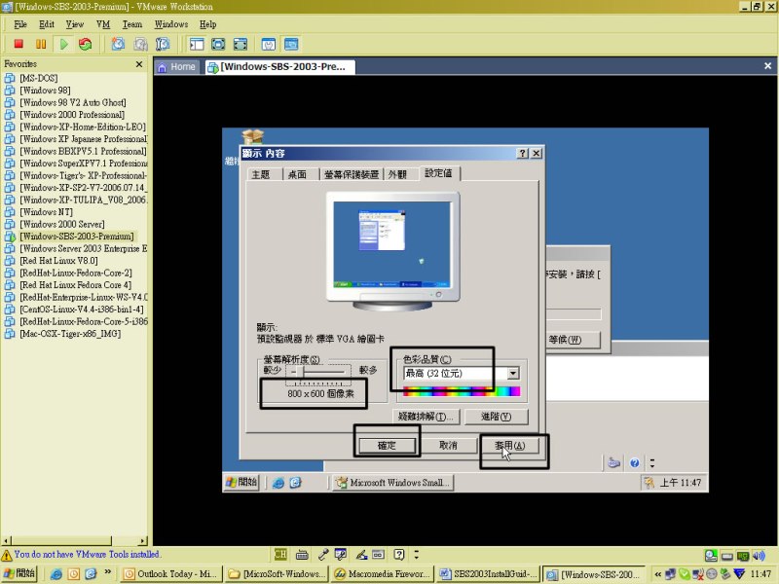The image size is (779, 584).
Task: Click the 確定 OK button
Action: click(x=387, y=446)
